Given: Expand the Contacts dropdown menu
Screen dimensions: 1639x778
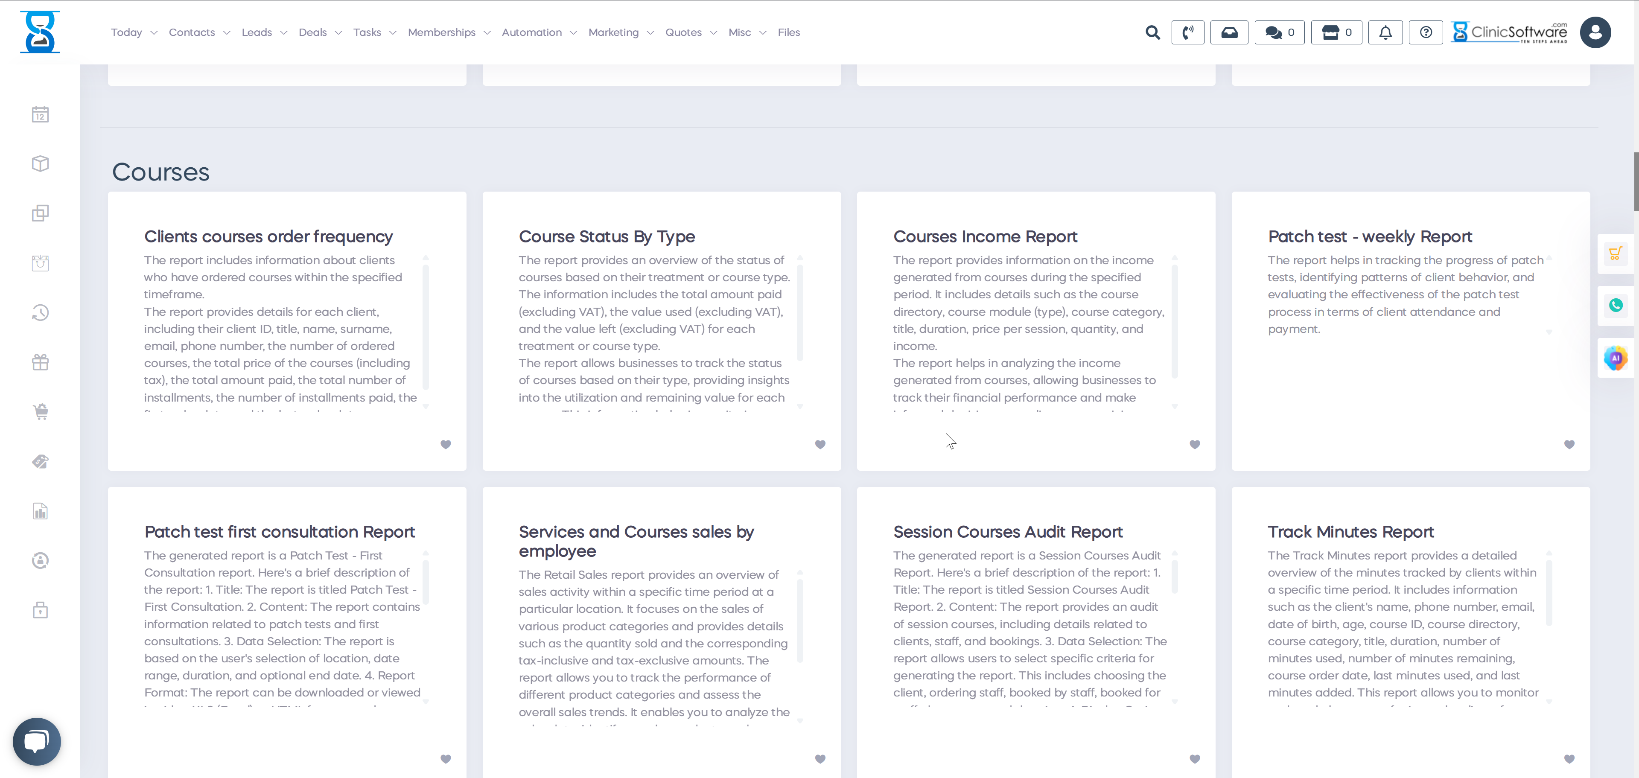Looking at the screenshot, I should (x=192, y=32).
